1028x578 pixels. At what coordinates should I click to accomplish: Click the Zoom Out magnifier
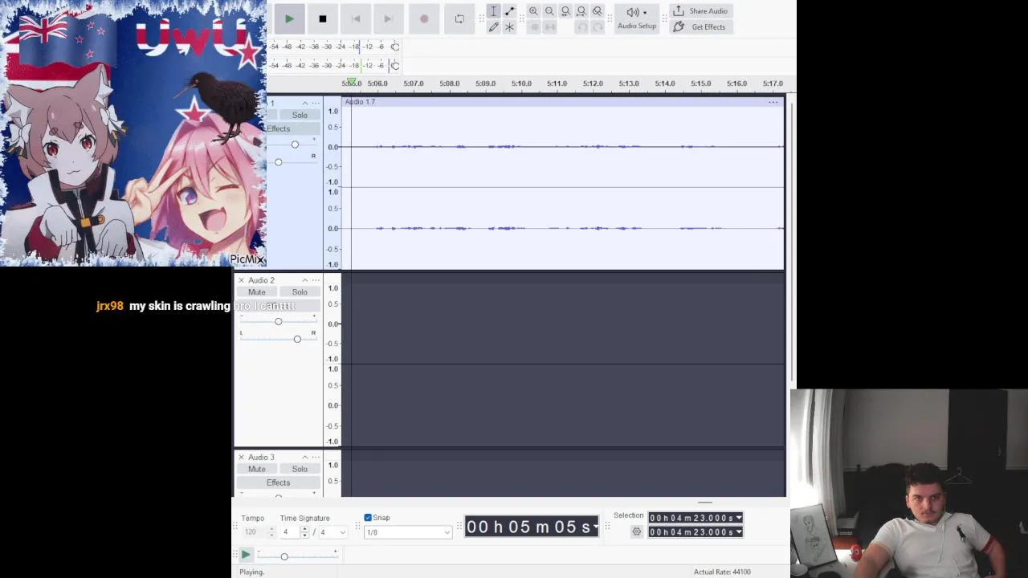[549, 11]
